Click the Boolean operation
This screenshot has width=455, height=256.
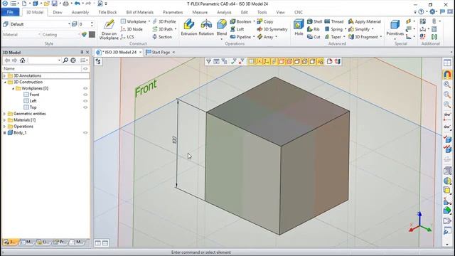(x=240, y=21)
